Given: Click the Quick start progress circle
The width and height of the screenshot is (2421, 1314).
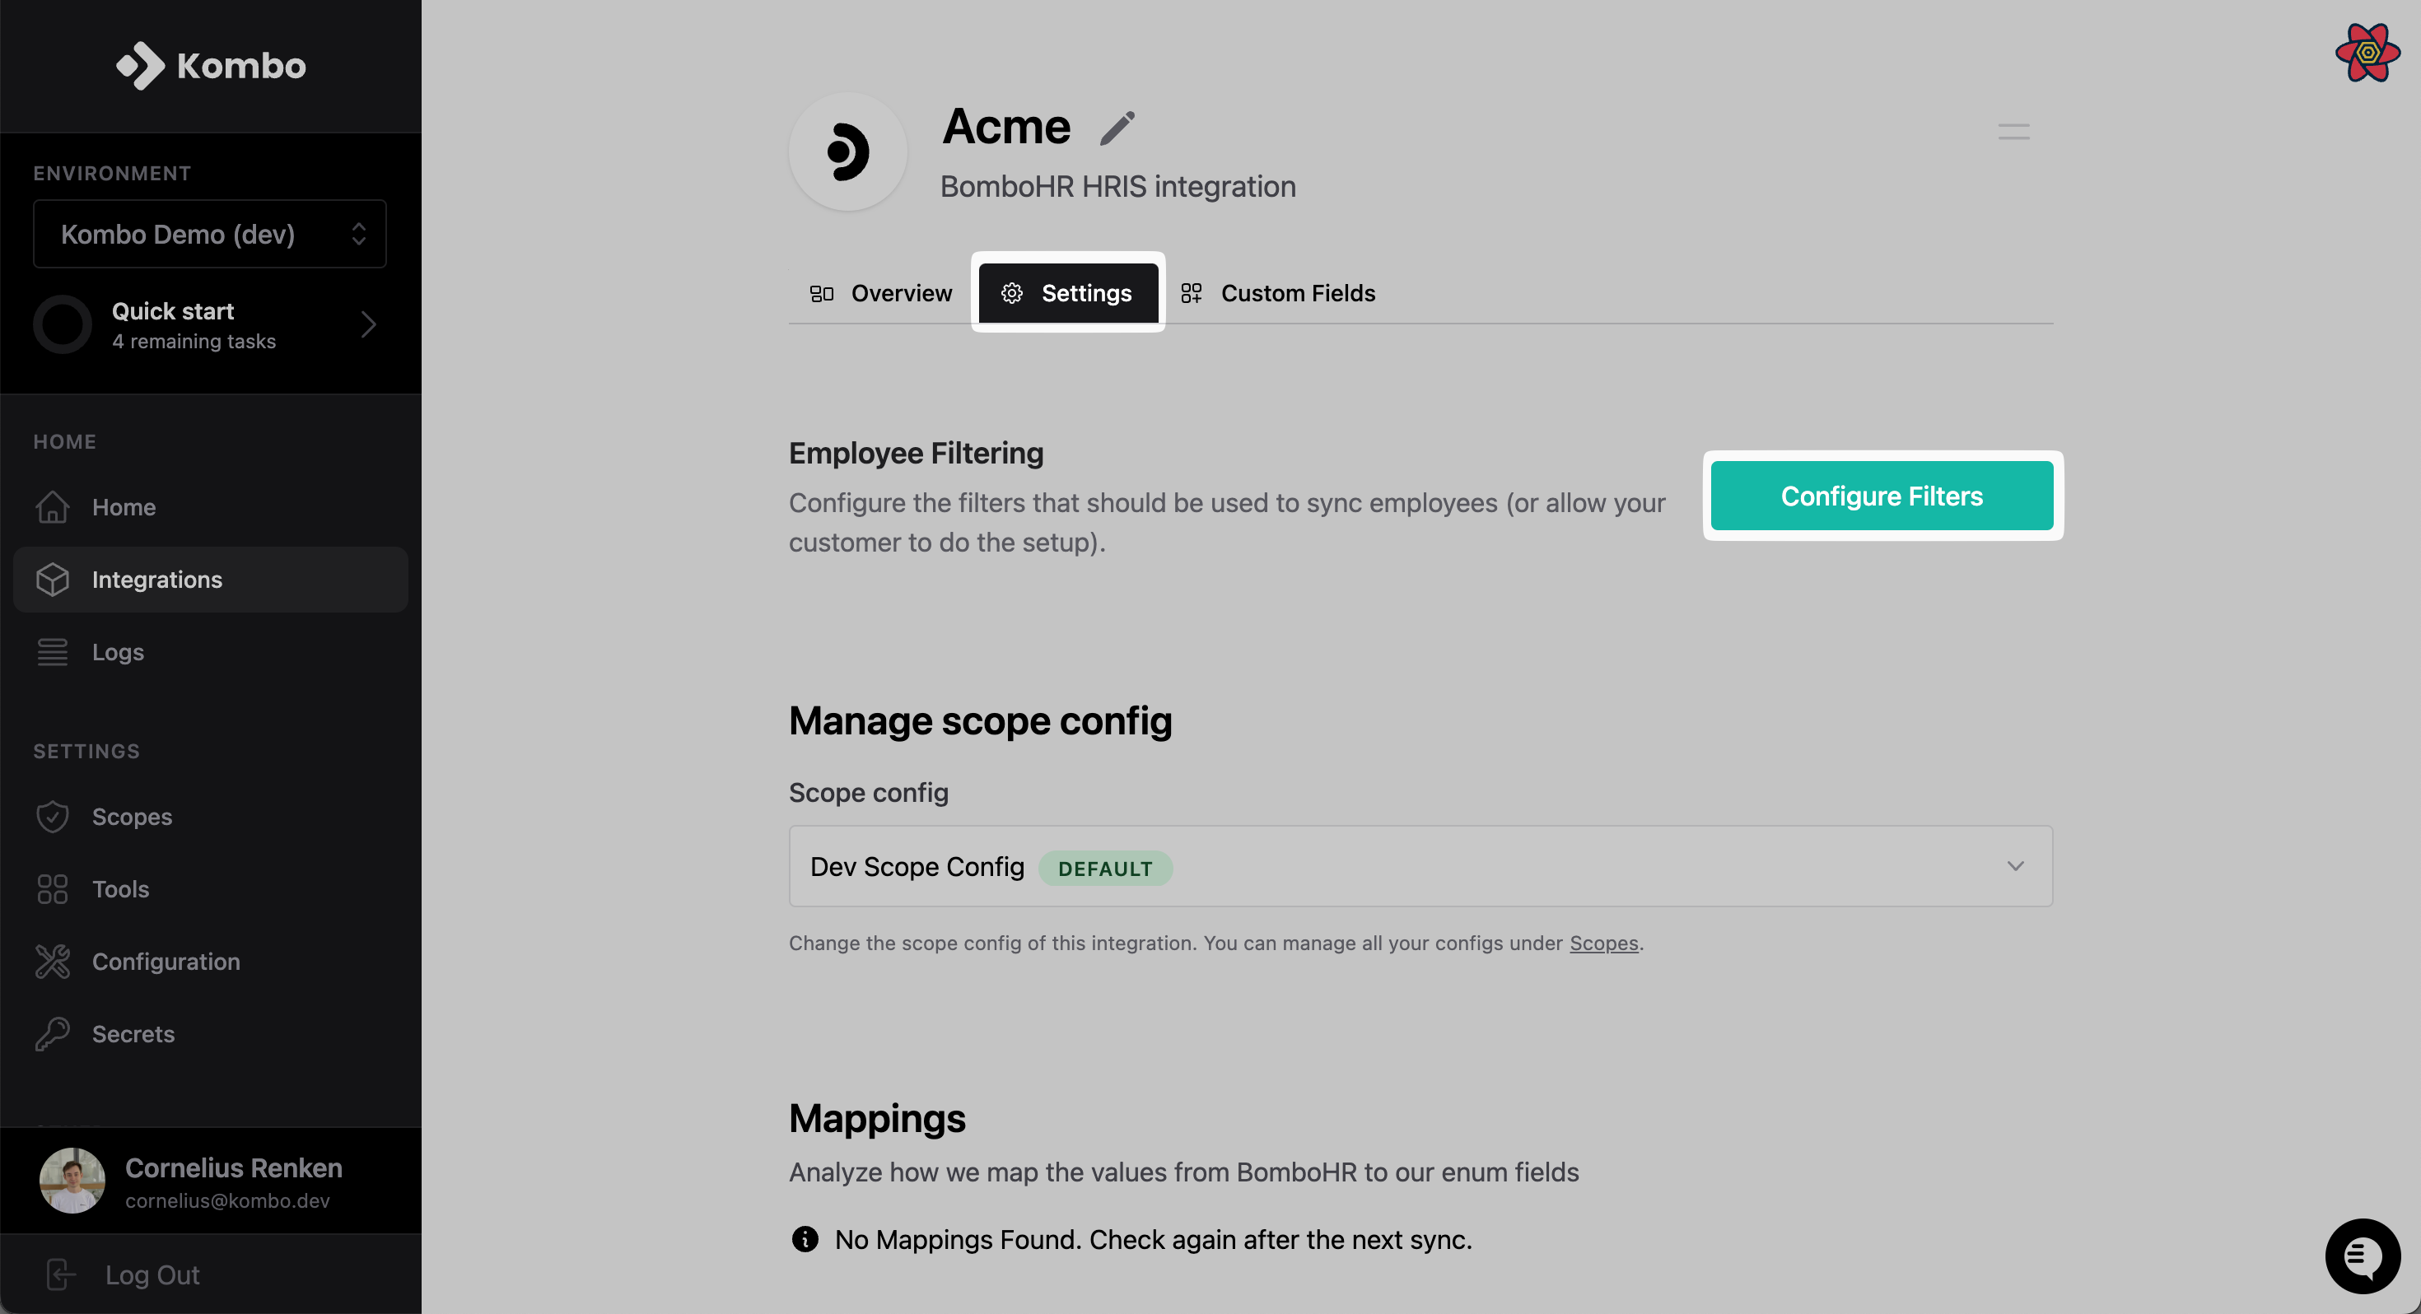Looking at the screenshot, I should coord(62,324).
